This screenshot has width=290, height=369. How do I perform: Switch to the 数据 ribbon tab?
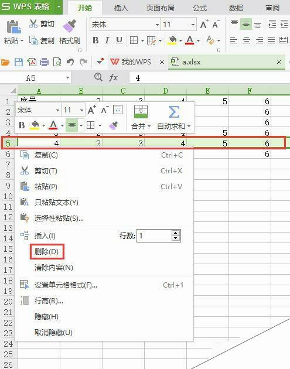point(236,8)
